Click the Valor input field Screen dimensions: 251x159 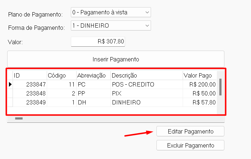[98, 42]
